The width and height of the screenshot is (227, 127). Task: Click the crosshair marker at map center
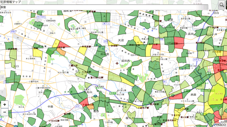click(117, 63)
